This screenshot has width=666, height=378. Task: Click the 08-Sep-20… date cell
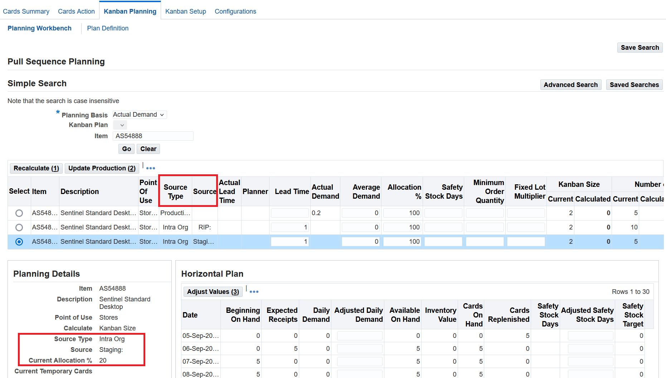point(201,374)
